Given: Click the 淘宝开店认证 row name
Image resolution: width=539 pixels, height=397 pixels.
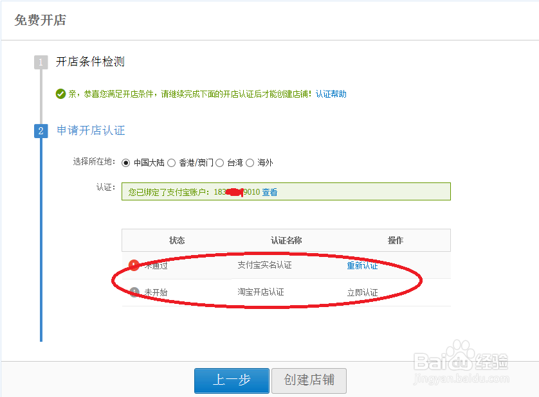Looking at the screenshot, I should 260,292.
